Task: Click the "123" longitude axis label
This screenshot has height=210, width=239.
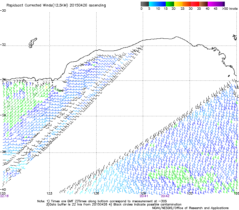Action: [x=49, y=194]
